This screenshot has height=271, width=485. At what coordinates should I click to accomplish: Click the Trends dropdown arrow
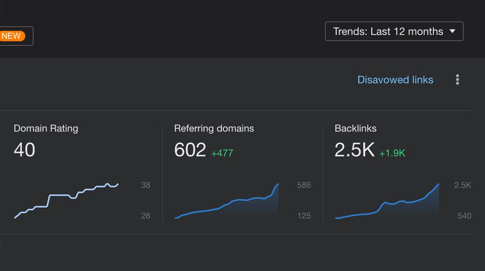(x=453, y=31)
